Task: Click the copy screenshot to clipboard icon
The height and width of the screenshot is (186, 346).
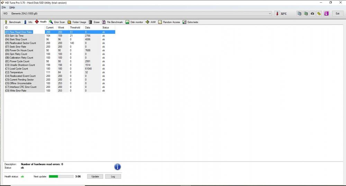Action: tap(306, 13)
